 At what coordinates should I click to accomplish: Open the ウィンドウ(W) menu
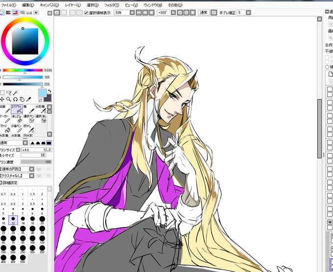[x=153, y=5]
